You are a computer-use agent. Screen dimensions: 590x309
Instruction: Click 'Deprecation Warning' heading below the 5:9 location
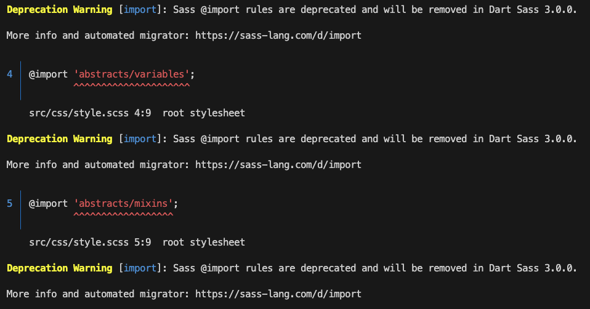pyautogui.click(x=60, y=268)
